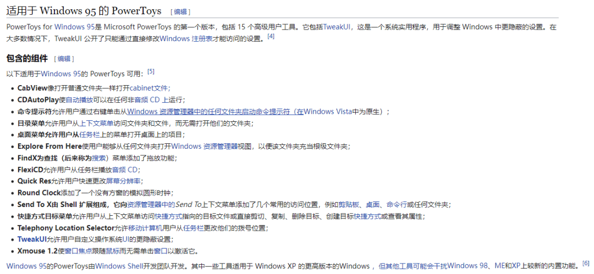Click the bold Telephony Location Selector item name
This screenshot has width=594, height=274.
[66, 228]
